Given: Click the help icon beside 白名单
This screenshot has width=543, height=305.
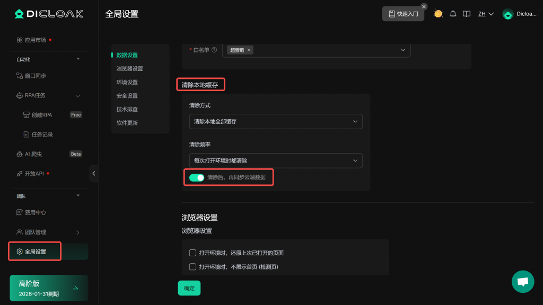Looking at the screenshot, I should pos(214,50).
